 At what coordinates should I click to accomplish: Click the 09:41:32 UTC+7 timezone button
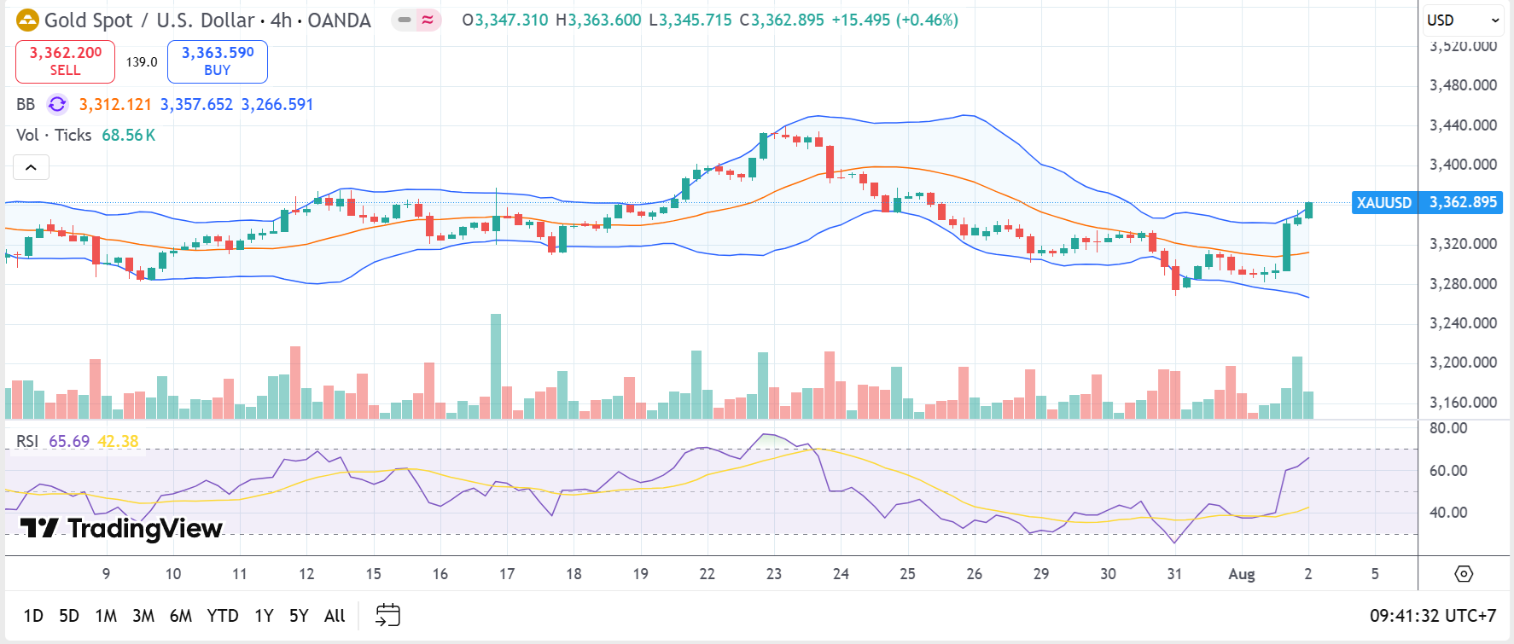coord(1433,616)
